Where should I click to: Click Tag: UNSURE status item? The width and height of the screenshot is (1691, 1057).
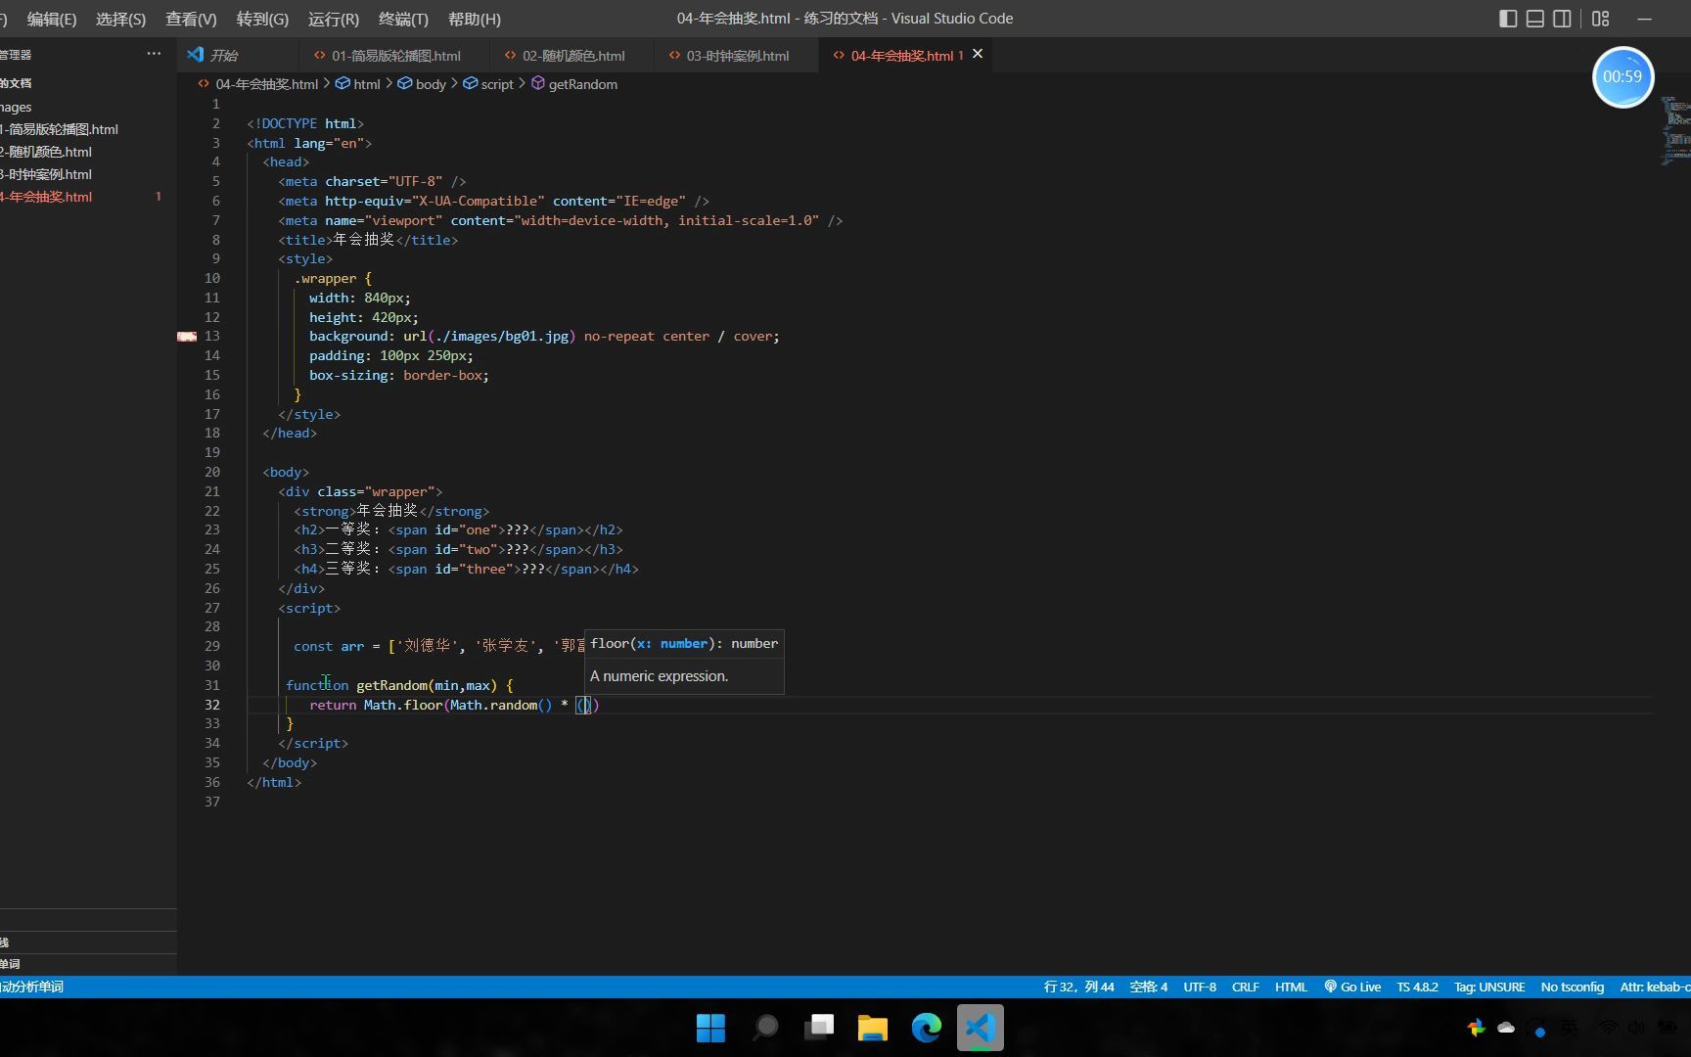tap(1489, 987)
